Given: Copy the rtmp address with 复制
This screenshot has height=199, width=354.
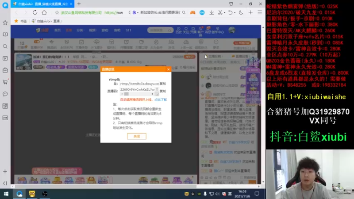Looking at the screenshot, I should 163,84.
